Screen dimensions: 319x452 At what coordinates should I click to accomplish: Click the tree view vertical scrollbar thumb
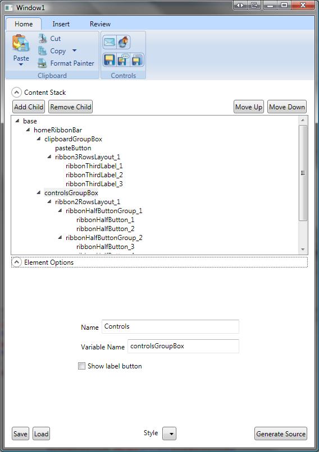pos(303,173)
